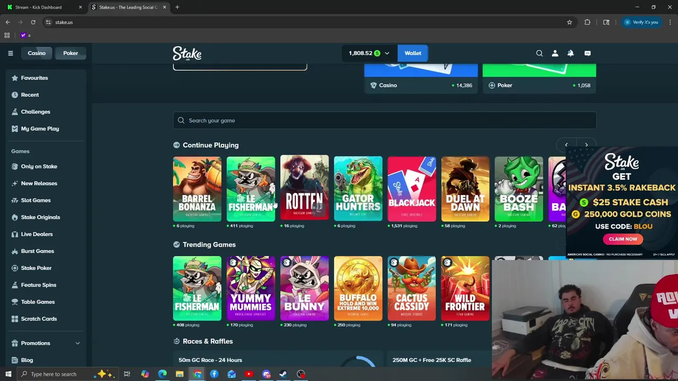678x381 pixels.
Task: Click the Stake logo
Action: click(187, 53)
